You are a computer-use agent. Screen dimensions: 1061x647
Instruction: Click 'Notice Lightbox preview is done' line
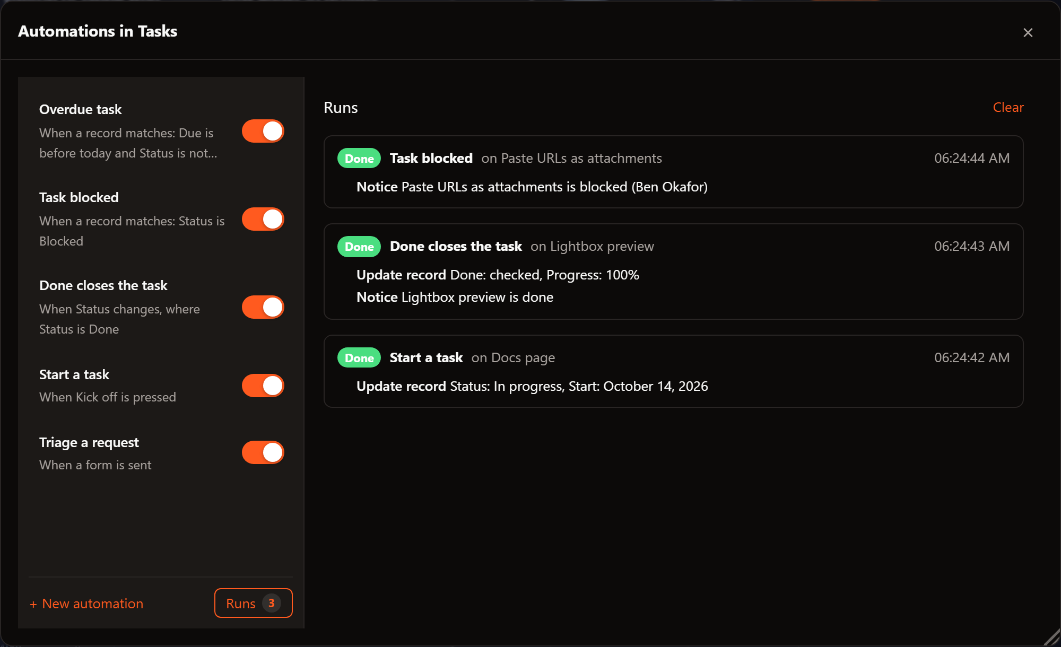coord(455,297)
